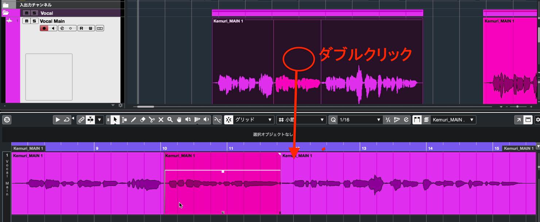Select the Comp tool icon
The image size is (540, 222).
coord(197,120)
